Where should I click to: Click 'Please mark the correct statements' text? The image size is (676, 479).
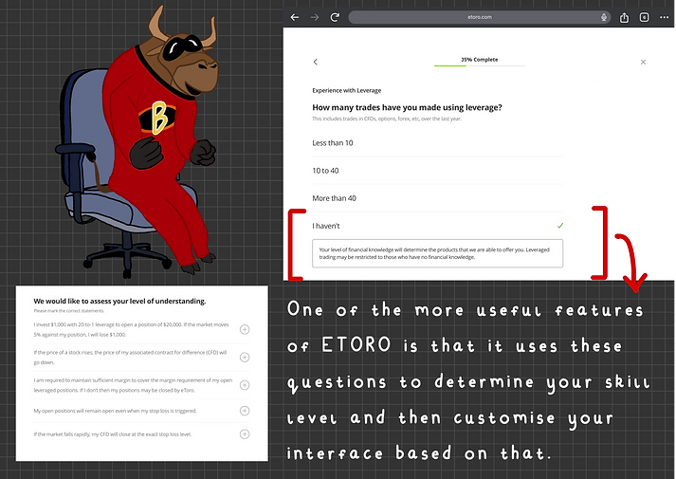coord(69,311)
